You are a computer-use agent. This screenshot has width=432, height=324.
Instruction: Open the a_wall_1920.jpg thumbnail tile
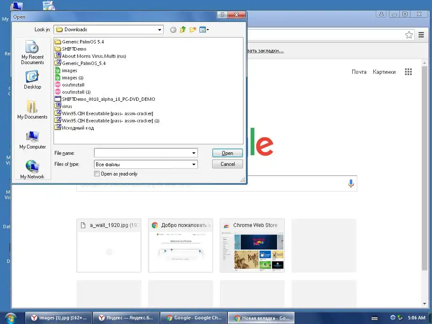click(x=109, y=246)
